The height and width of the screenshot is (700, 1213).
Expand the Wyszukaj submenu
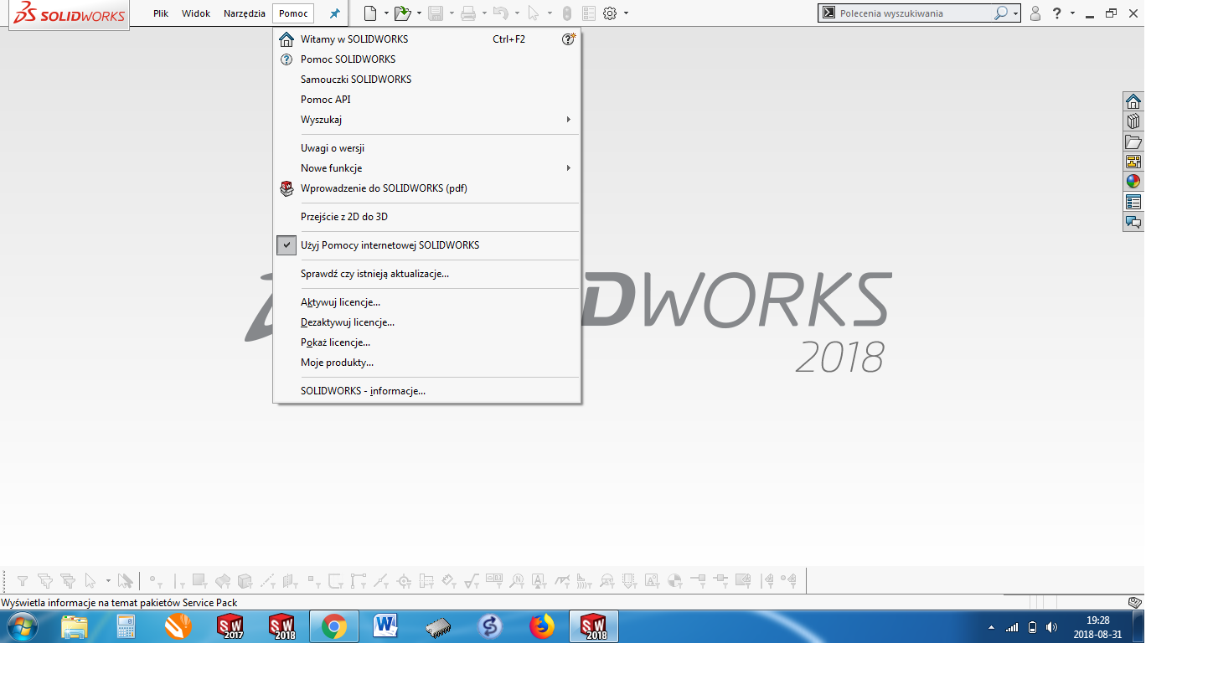click(568, 120)
